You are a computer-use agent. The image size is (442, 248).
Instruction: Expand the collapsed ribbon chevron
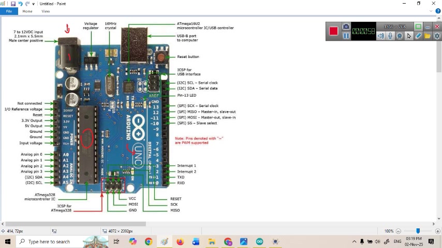click(x=431, y=11)
